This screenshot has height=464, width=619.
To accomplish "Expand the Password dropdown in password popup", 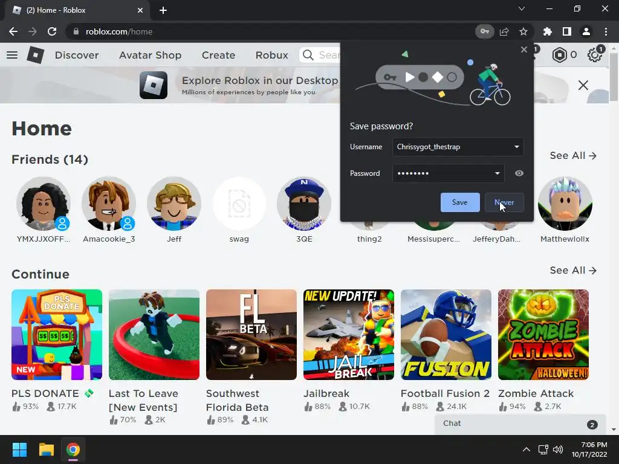I will click(497, 173).
